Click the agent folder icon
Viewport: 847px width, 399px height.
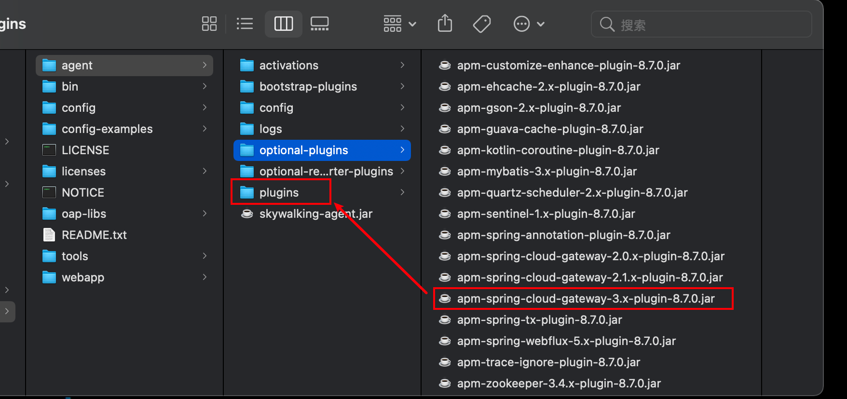coord(49,65)
